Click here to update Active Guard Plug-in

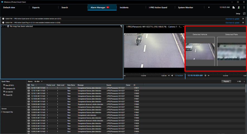pos(232,23)
